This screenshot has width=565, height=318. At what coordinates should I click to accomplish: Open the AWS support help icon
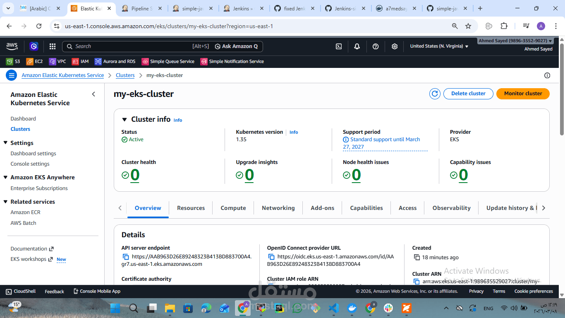coord(376,46)
